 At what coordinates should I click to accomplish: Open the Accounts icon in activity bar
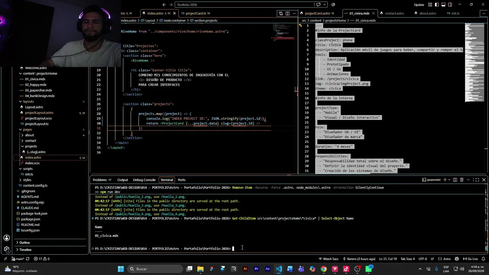click(x=6, y=238)
